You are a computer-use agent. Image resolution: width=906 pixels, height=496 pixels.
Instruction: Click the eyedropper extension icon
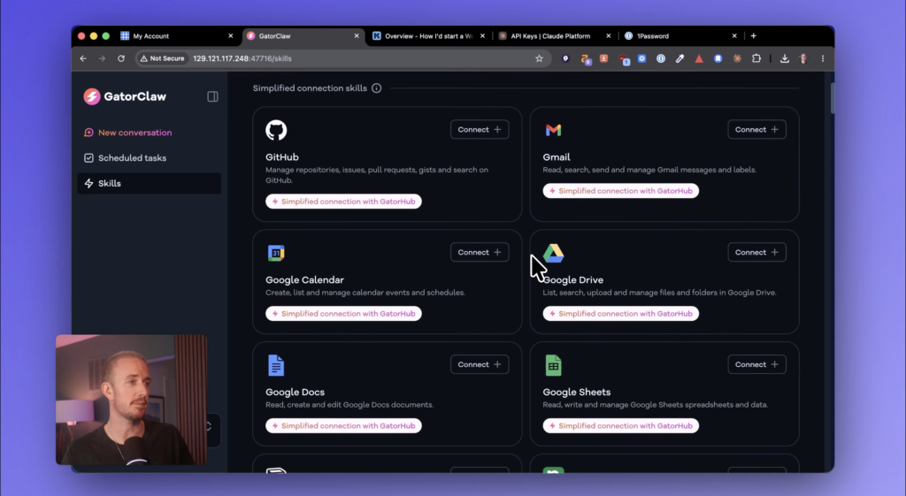pos(679,58)
